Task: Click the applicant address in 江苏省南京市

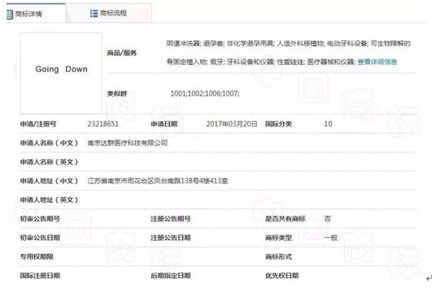Action: click(158, 181)
